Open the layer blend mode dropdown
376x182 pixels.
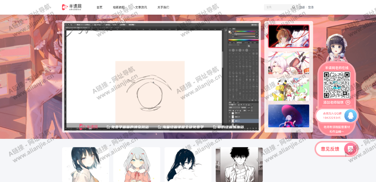point(234,108)
